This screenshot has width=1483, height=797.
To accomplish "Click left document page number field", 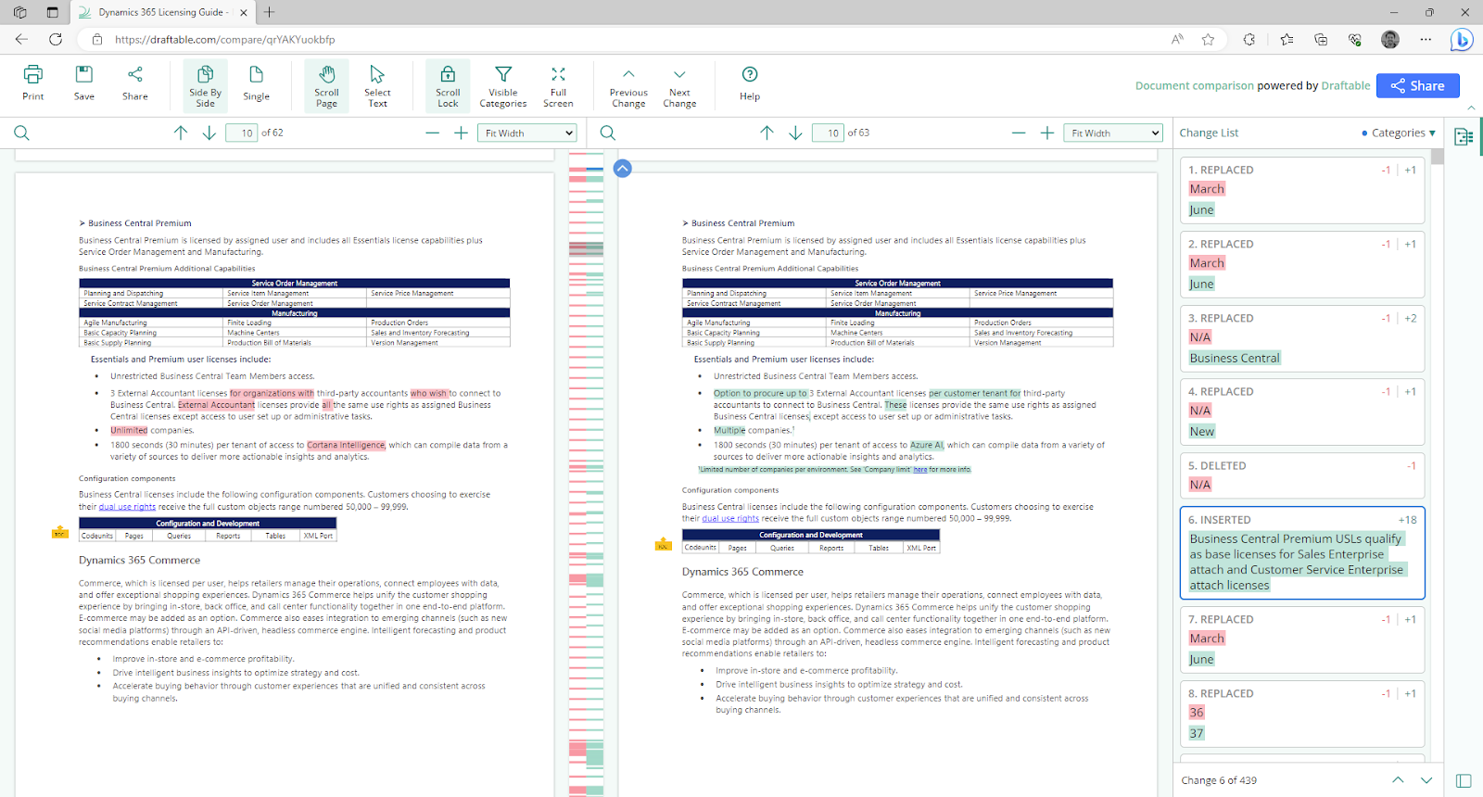I will pyautogui.click(x=242, y=133).
